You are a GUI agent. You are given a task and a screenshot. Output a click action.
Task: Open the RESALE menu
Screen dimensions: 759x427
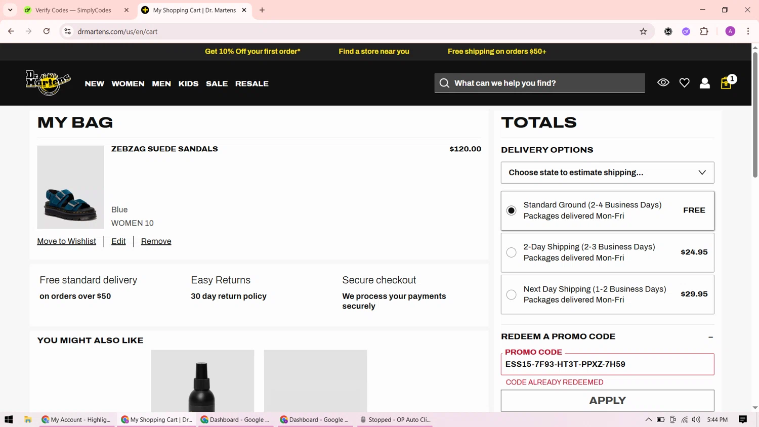[x=251, y=83]
